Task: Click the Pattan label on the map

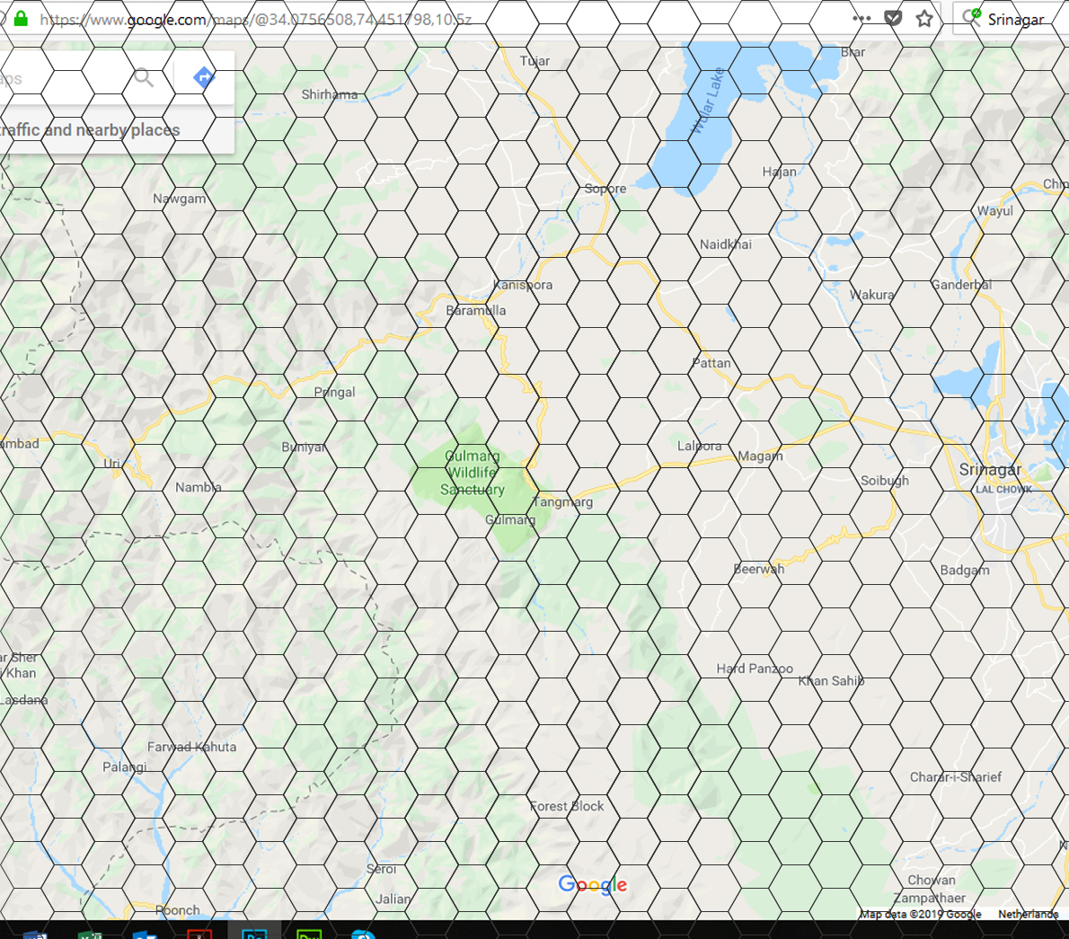Action: (x=711, y=363)
